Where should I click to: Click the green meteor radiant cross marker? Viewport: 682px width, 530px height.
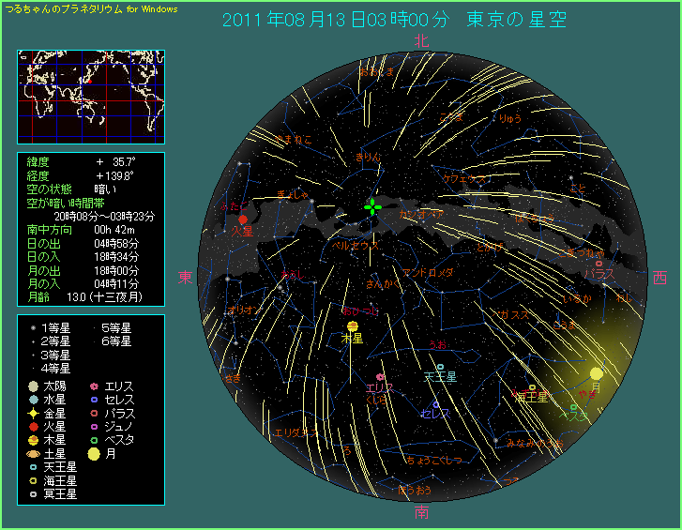[372, 207]
